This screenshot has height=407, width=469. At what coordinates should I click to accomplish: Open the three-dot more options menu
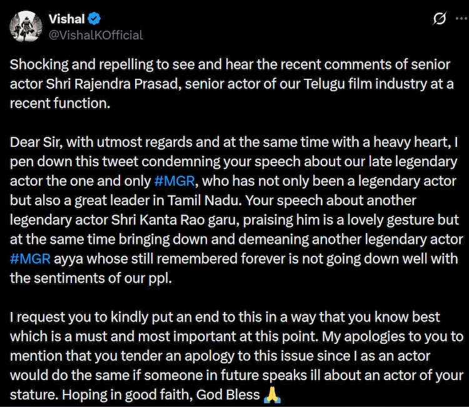[x=458, y=20]
